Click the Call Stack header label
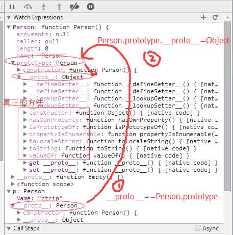This screenshot has height=235, width=233. tap(27, 228)
